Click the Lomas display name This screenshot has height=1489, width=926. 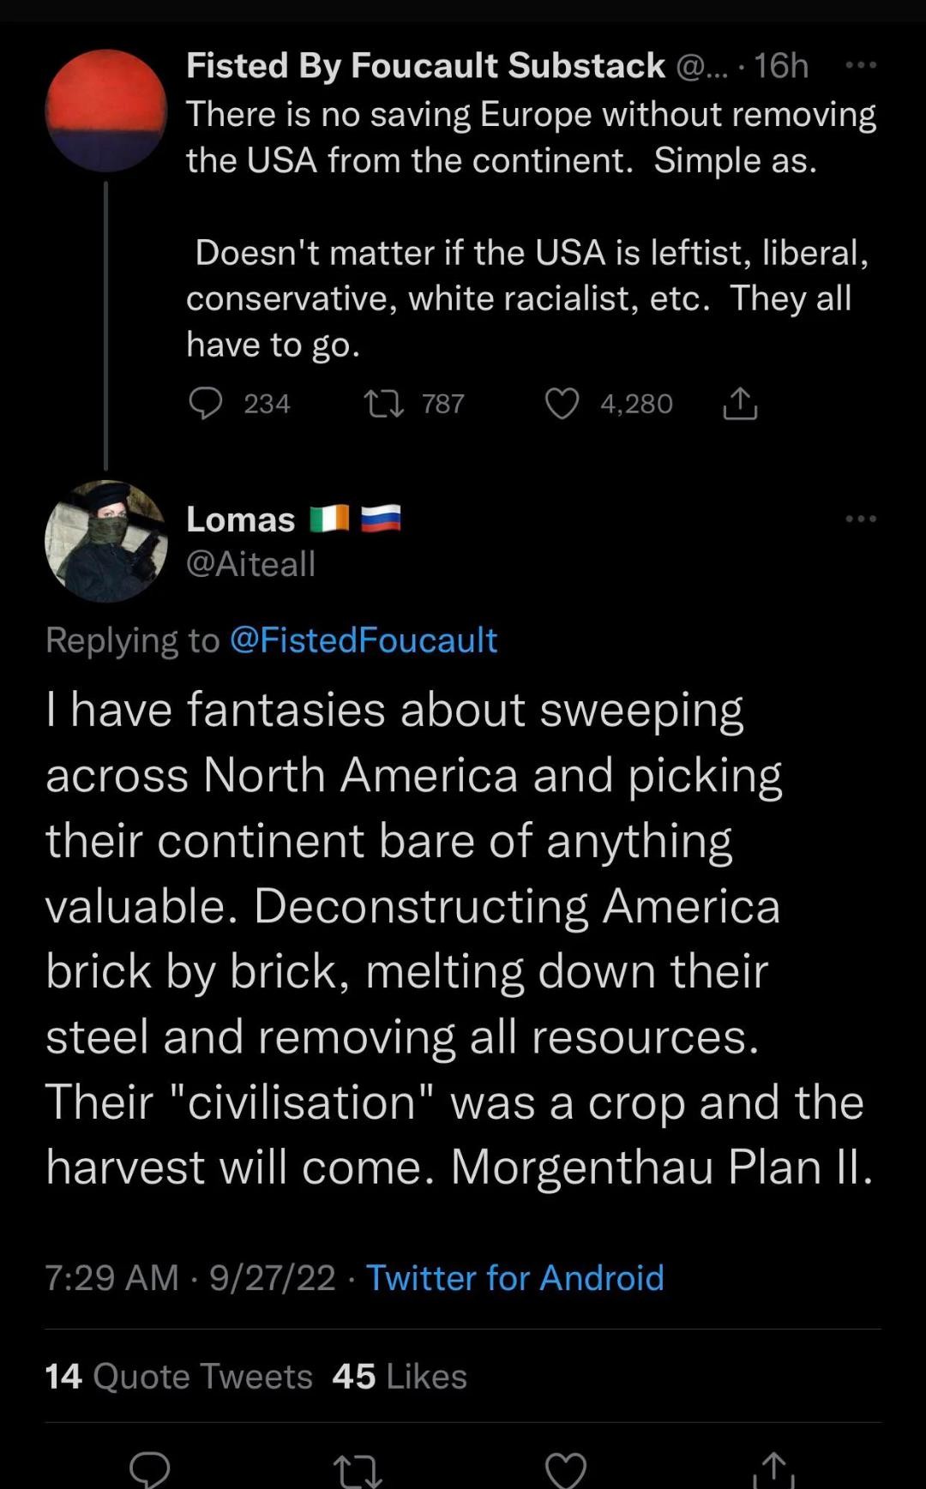pos(241,519)
